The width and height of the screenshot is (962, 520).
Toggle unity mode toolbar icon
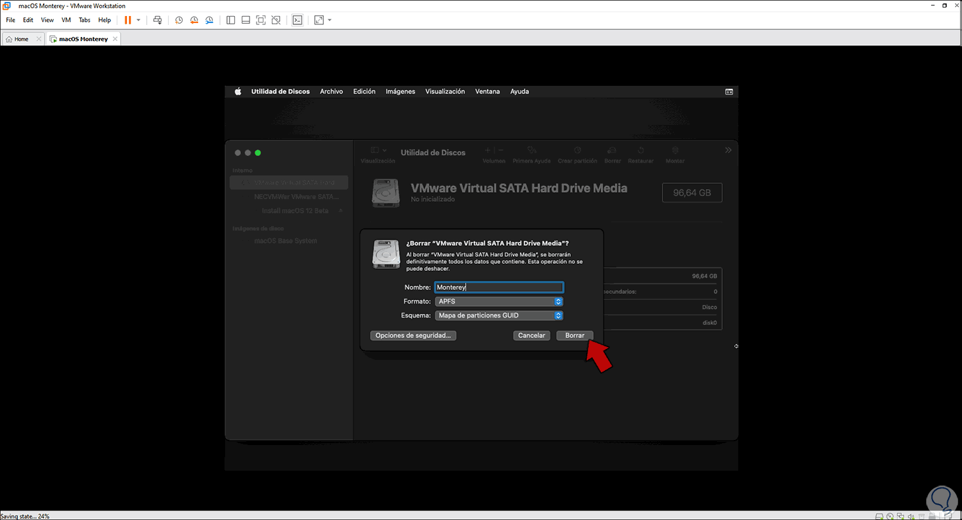click(x=276, y=20)
